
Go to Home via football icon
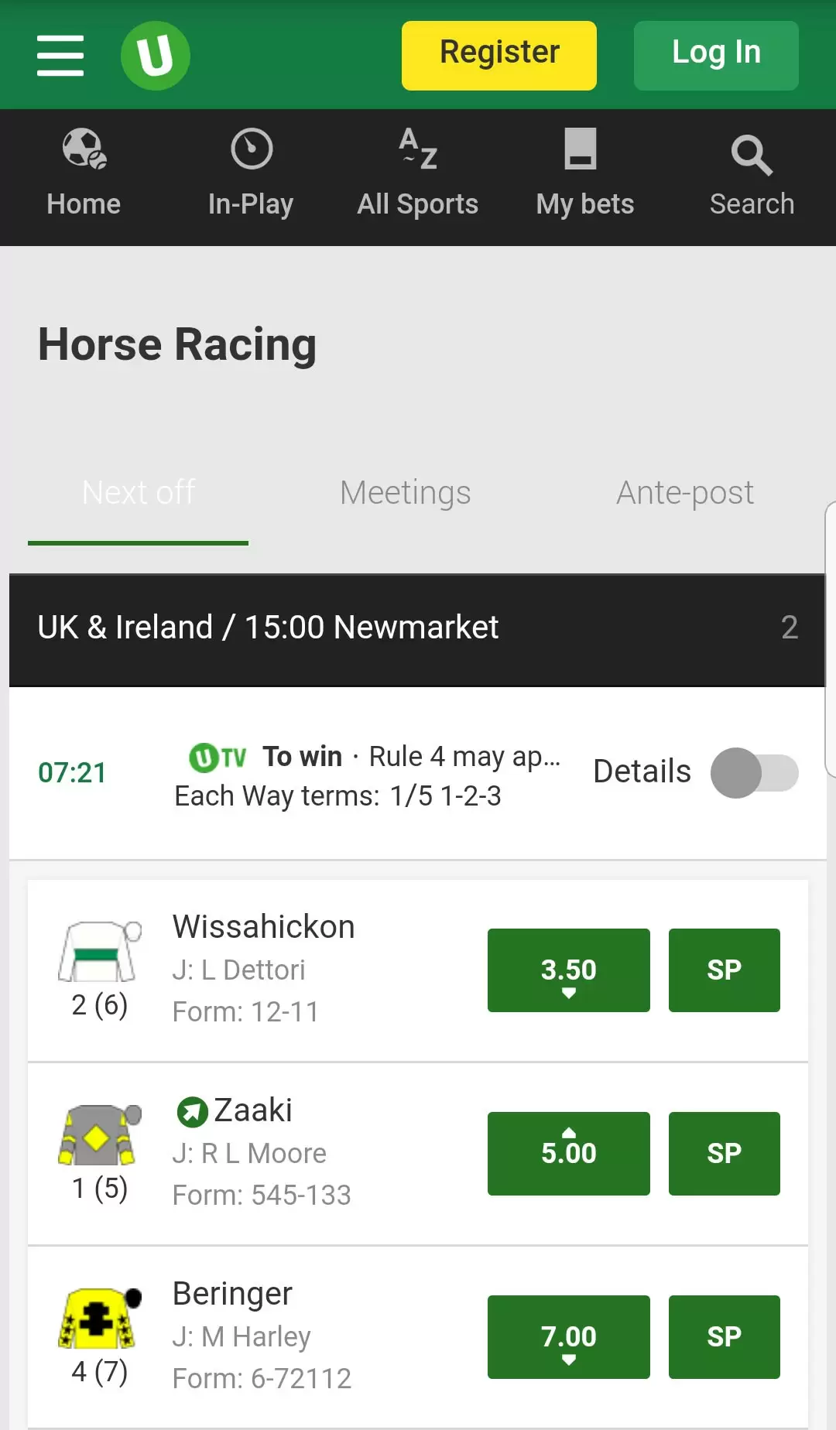click(x=84, y=149)
